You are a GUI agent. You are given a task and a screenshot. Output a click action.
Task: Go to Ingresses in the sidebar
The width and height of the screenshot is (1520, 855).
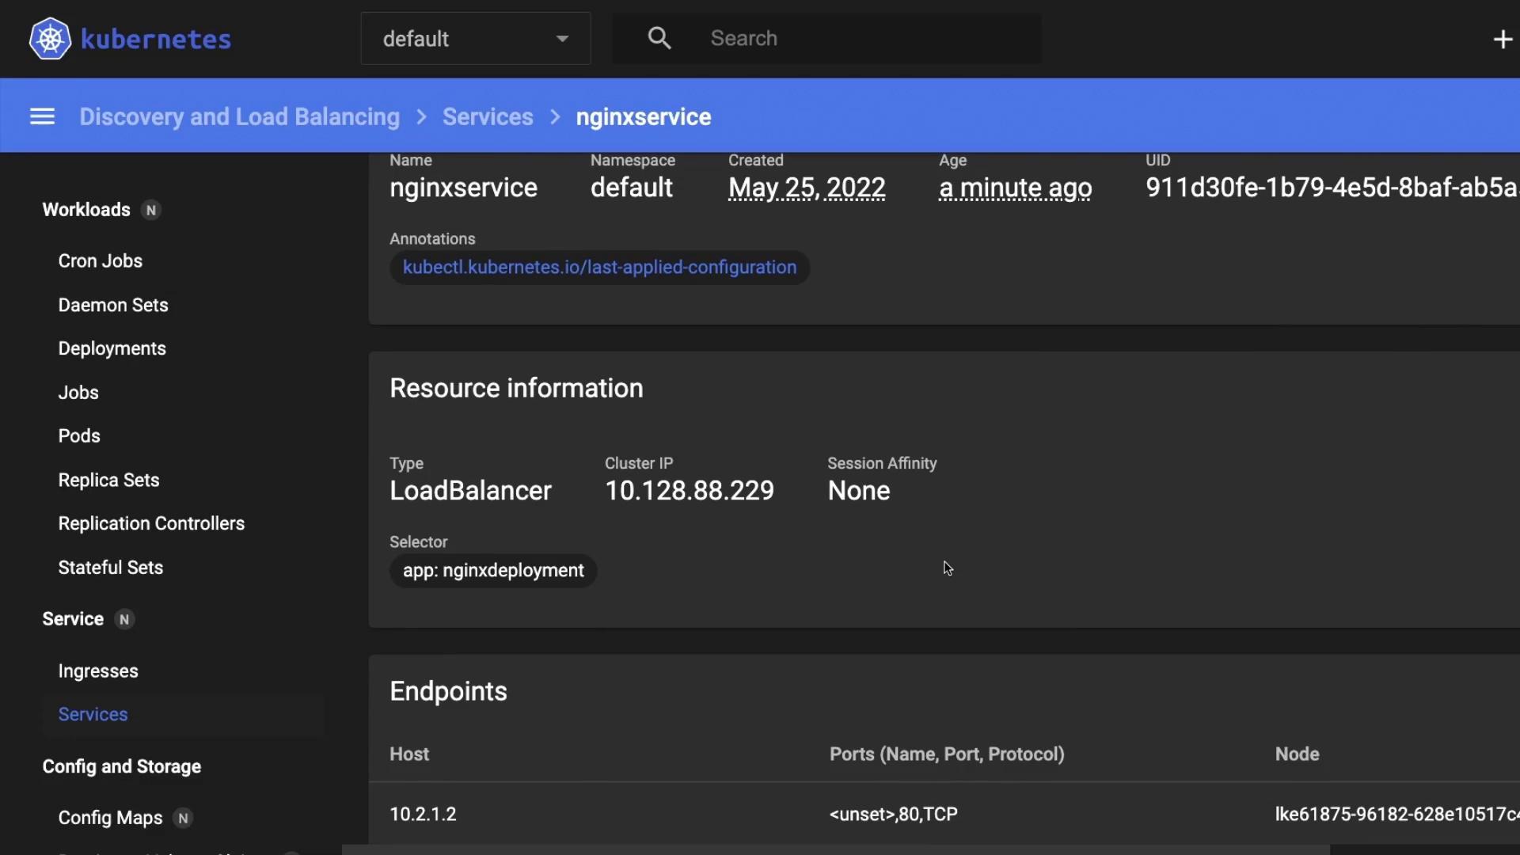pyautogui.click(x=98, y=671)
